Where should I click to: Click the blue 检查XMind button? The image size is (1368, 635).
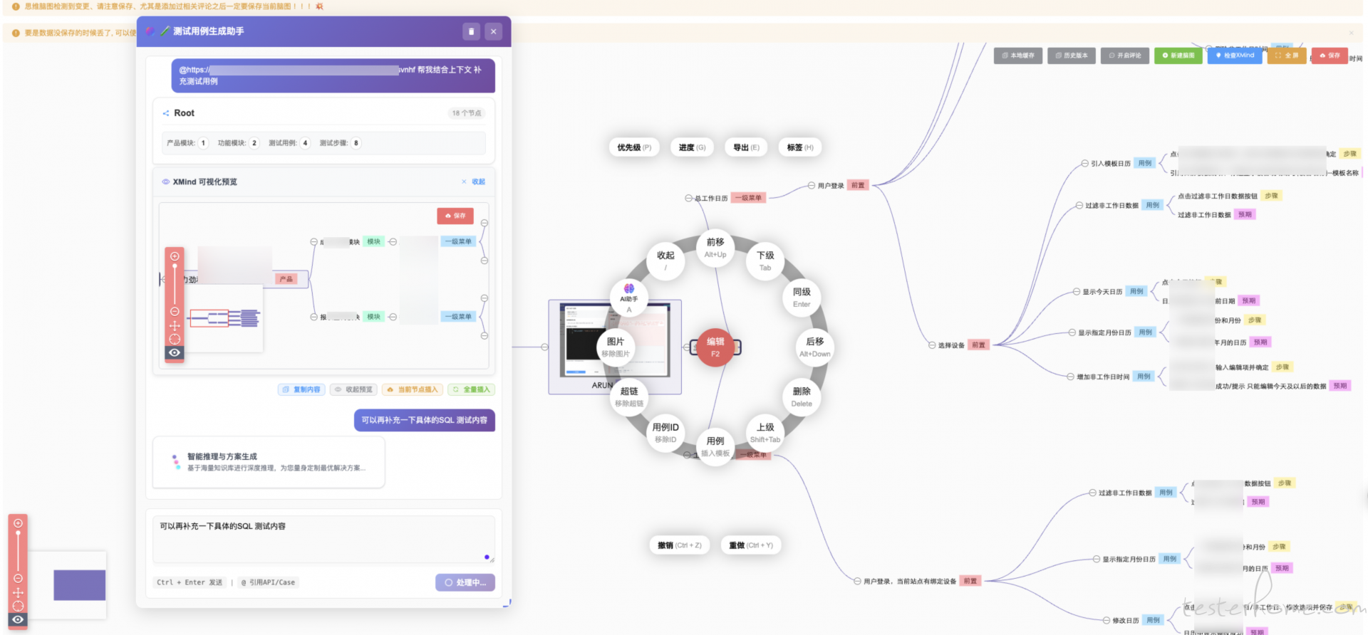(x=1235, y=56)
